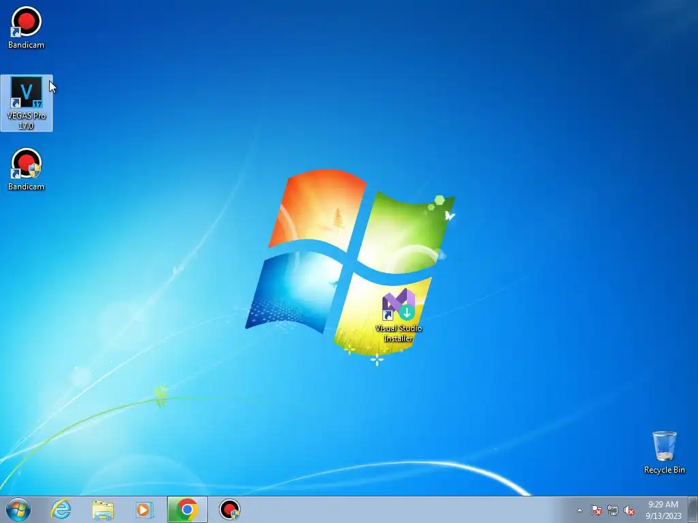Open the clock showing 9:29 AM
Image resolution: width=698 pixels, height=523 pixels.
[663, 510]
